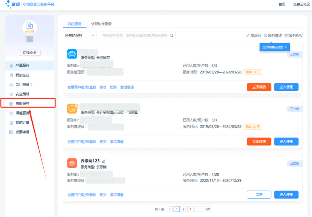
Task: Go to next page arrow in pagination
Action: click(190, 209)
